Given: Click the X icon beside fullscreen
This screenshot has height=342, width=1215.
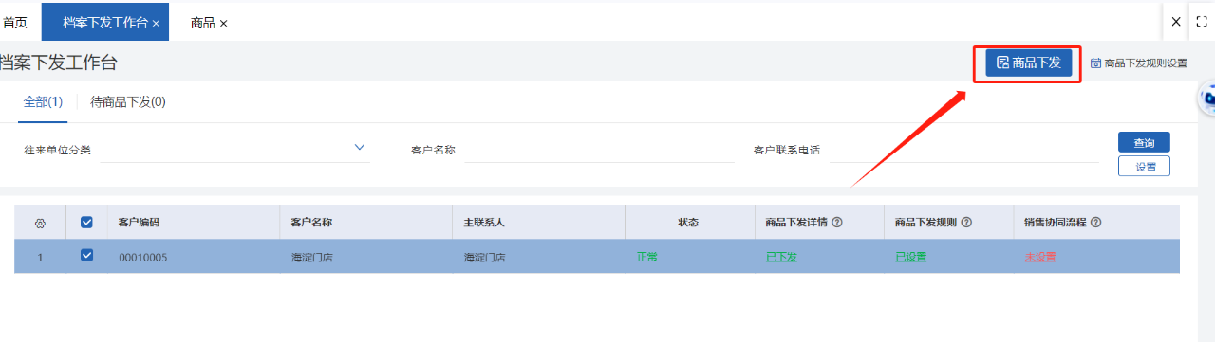Looking at the screenshot, I should click(x=1175, y=21).
